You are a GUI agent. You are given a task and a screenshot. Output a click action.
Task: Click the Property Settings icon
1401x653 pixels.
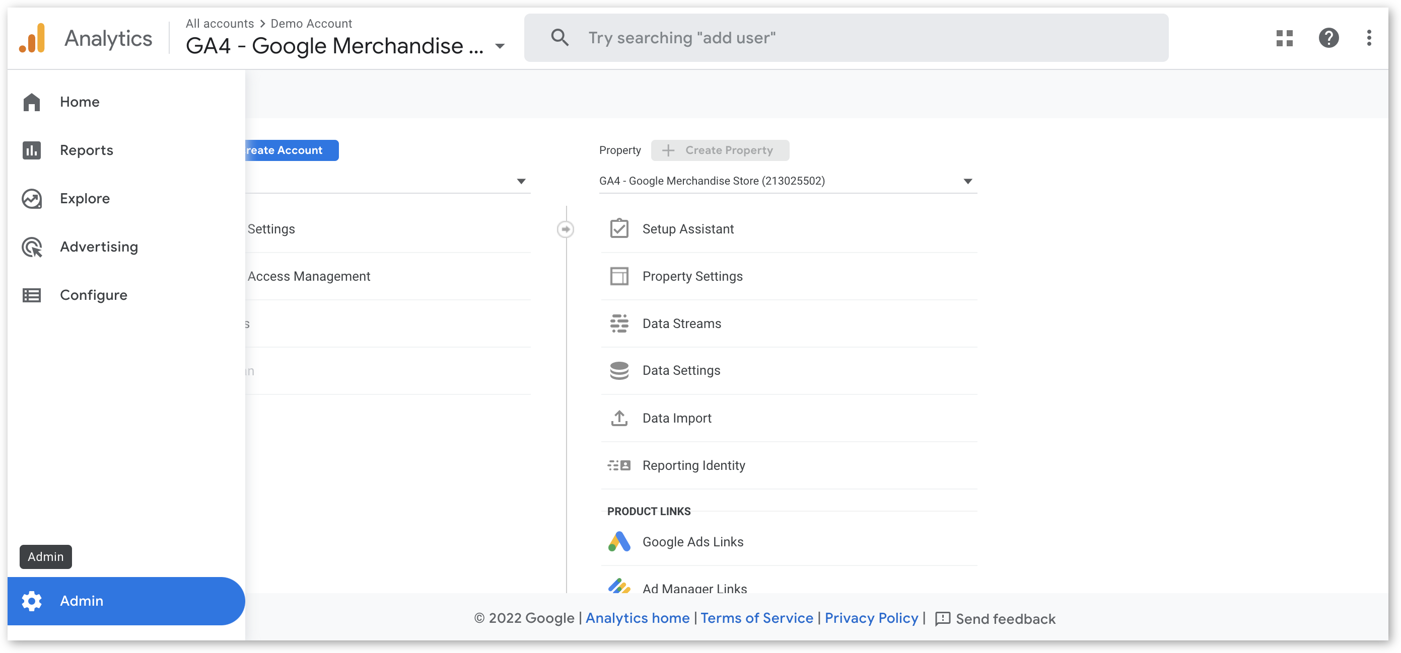[x=619, y=276]
